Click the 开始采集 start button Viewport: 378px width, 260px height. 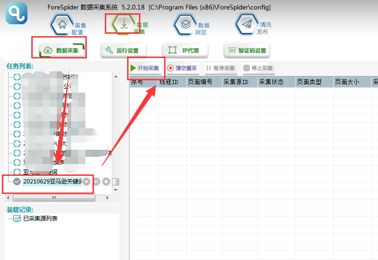145,68
